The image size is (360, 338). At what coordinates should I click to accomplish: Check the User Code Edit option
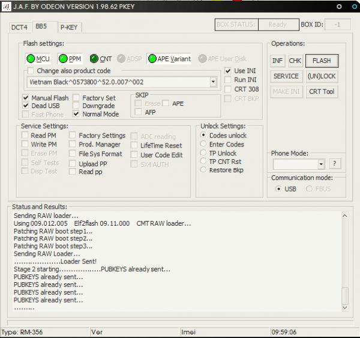click(134, 155)
